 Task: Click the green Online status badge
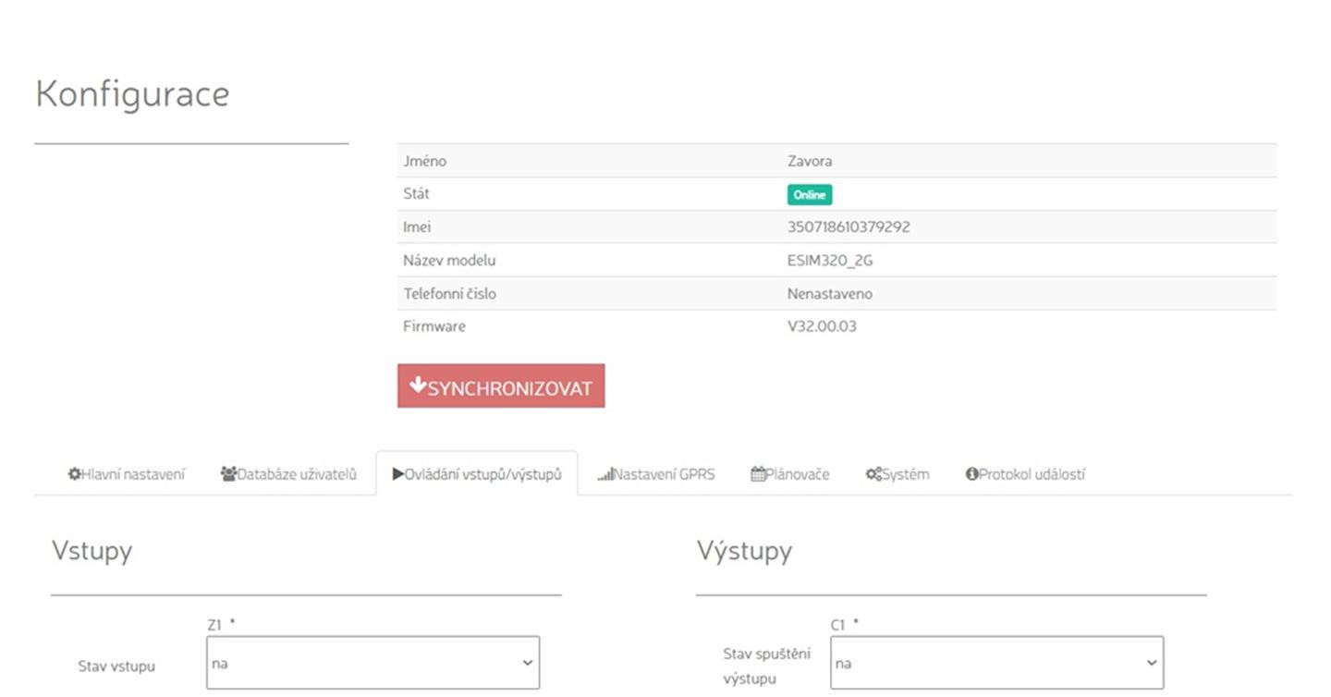[809, 195]
